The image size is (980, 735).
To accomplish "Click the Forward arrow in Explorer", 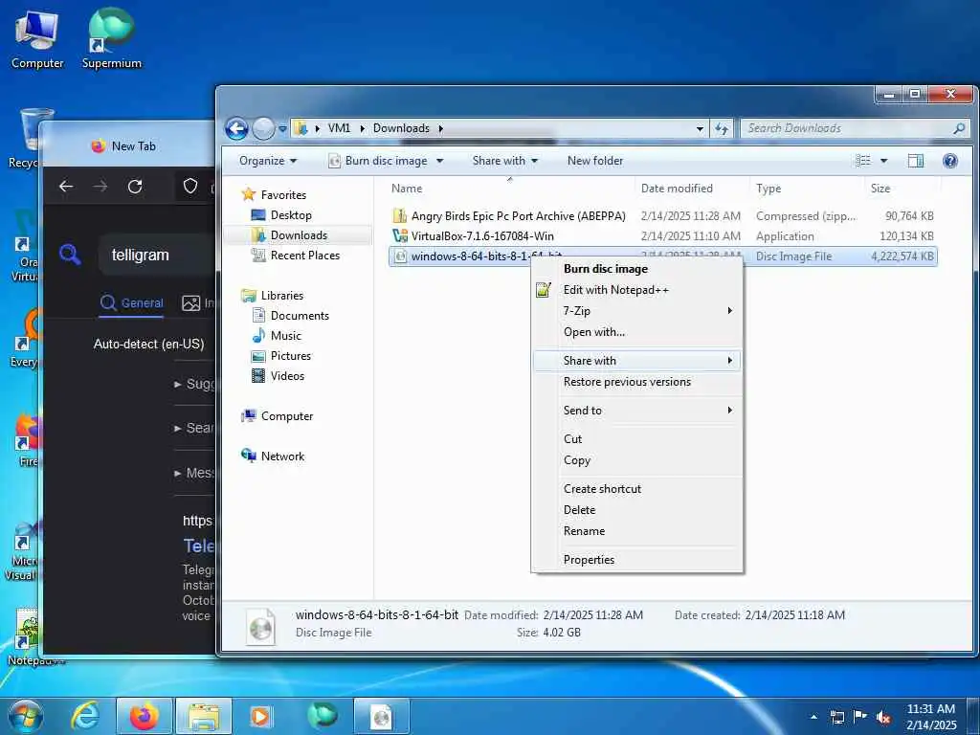I will (x=263, y=129).
